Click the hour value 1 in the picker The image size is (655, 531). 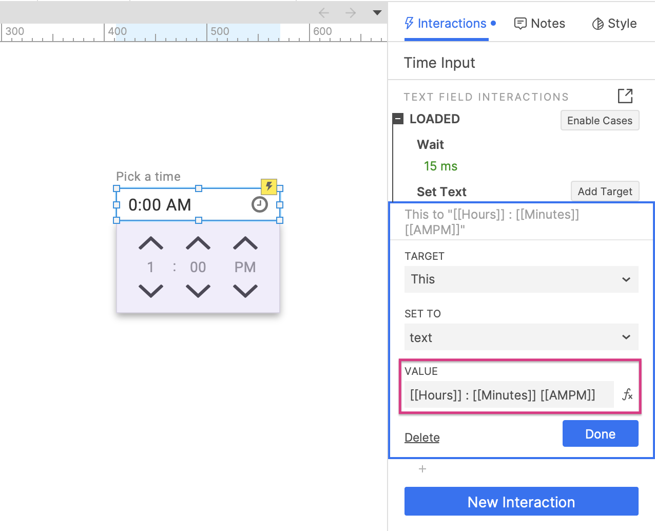click(x=150, y=267)
